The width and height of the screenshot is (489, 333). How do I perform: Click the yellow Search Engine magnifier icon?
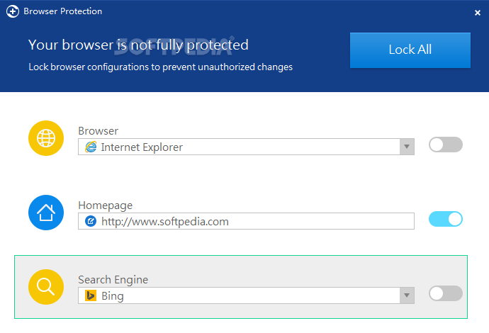pyautogui.click(x=46, y=287)
